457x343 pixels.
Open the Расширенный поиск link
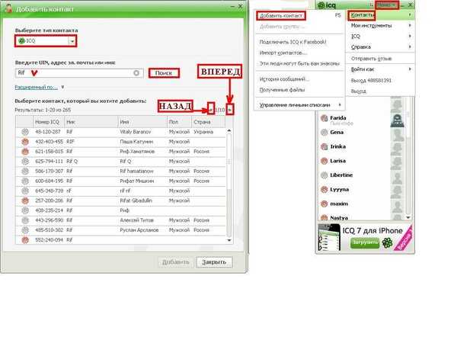[x=37, y=87]
